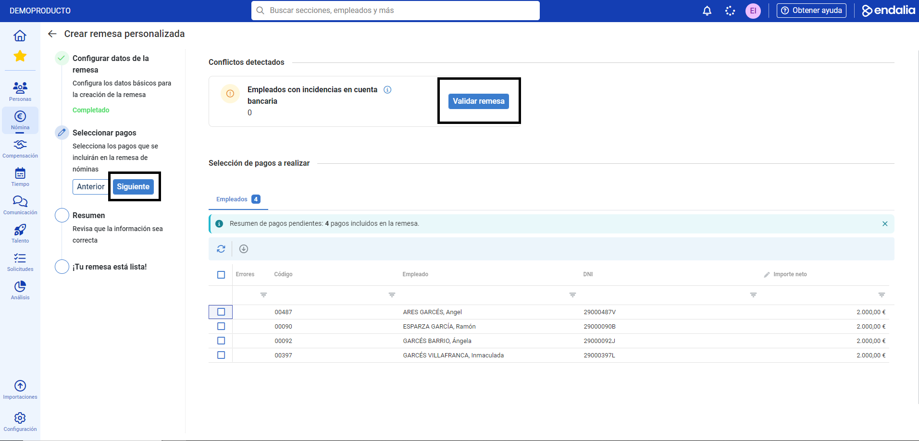Image resolution: width=919 pixels, height=441 pixels.
Task: Click the endalia logo
Action: (x=888, y=11)
